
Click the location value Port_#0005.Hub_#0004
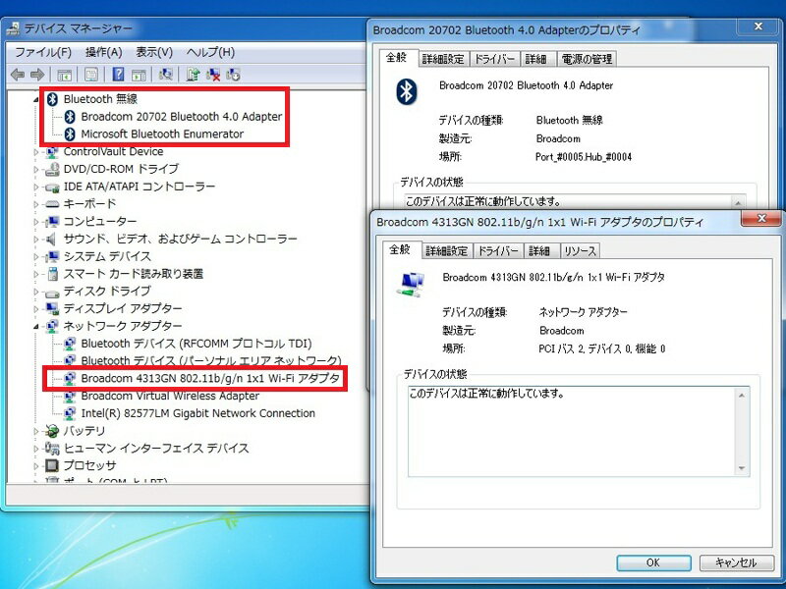click(x=584, y=157)
